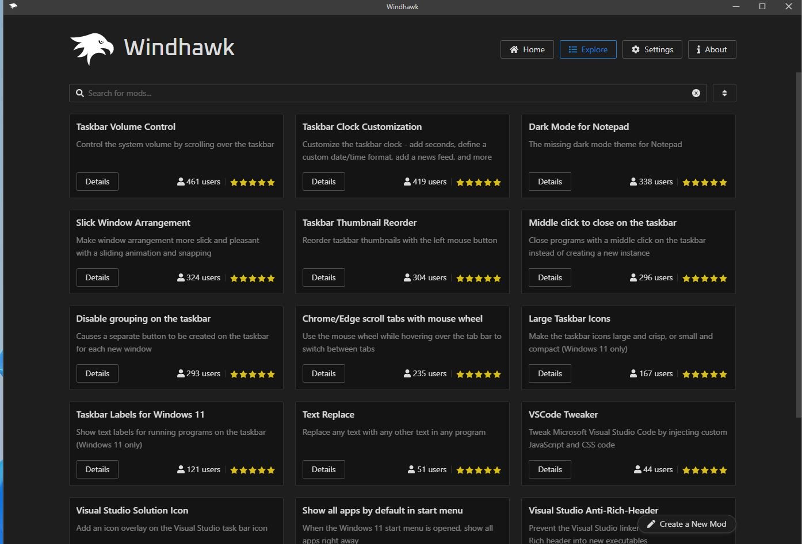Open the About tab
The width and height of the screenshot is (802, 544).
[x=712, y=49]
